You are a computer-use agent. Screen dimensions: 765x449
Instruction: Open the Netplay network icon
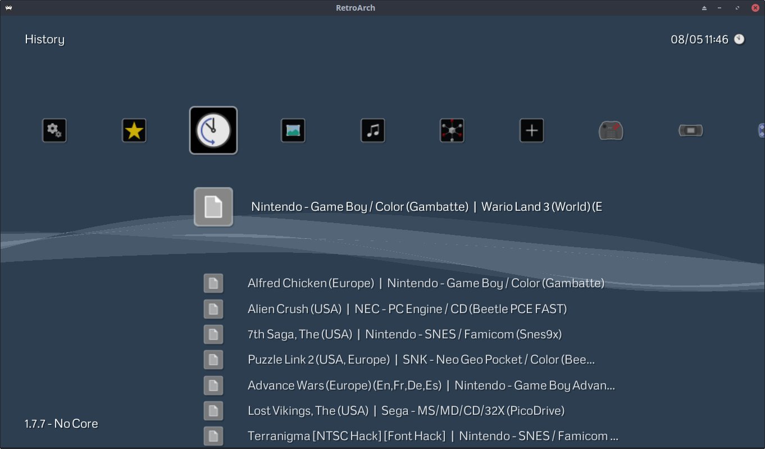(452, 131)
